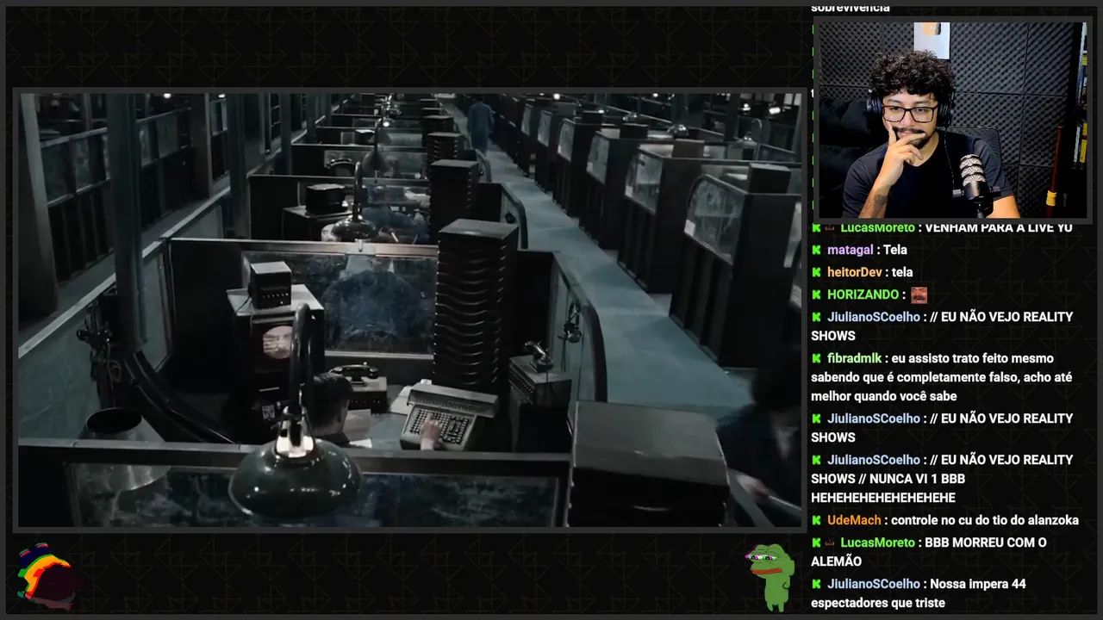Click K badge on the 'Nossa impera 44' message
The width and height of the screenshot is (1103, 620).
click(816, 584)
